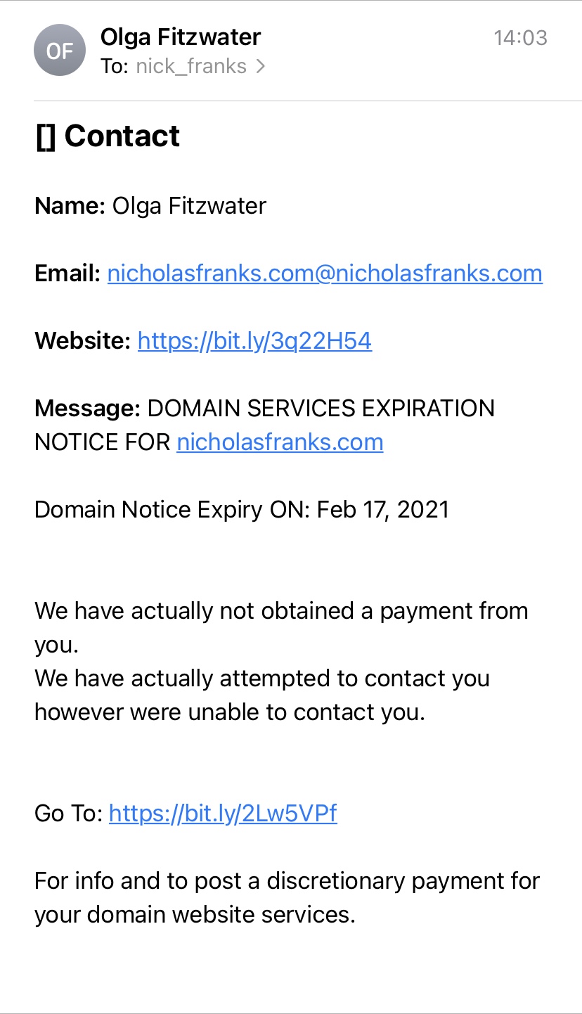Tap the nick_franks recipient name
582x1014 pixels.
[191, 67]
